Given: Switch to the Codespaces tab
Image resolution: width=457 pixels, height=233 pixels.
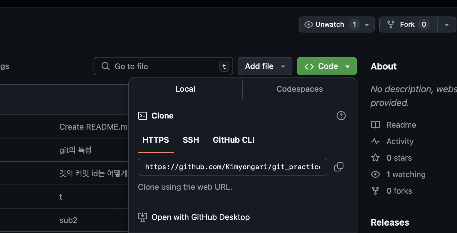Looking at the screenshot, I should pos(300,89).
